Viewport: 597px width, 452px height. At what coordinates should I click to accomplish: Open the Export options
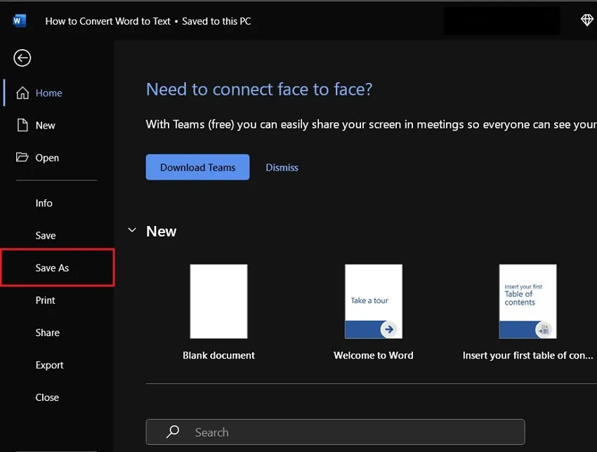click(50, 365)
